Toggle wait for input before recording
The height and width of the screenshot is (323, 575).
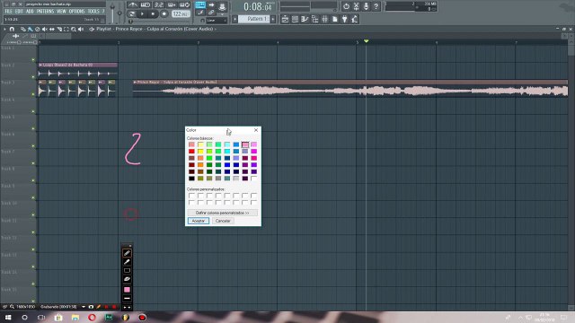point(146,4)
